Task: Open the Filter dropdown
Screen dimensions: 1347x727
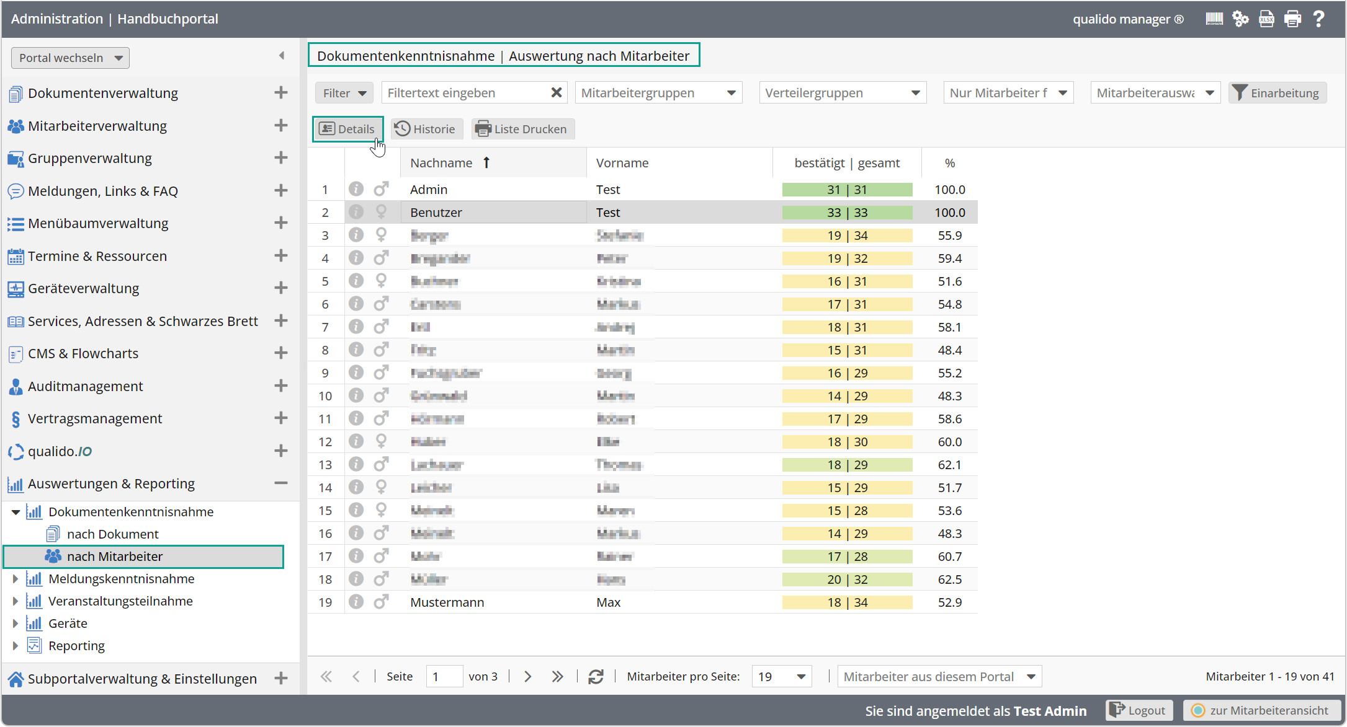Action: (344, 93)
